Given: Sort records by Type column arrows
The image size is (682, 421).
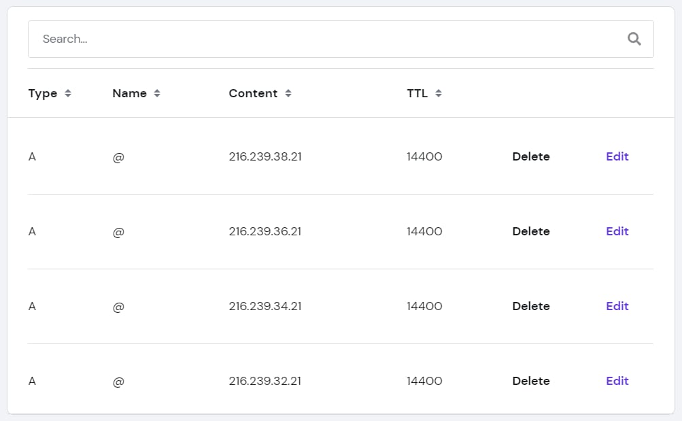Looking at the screenshot, I should click(x=68, y=94).
